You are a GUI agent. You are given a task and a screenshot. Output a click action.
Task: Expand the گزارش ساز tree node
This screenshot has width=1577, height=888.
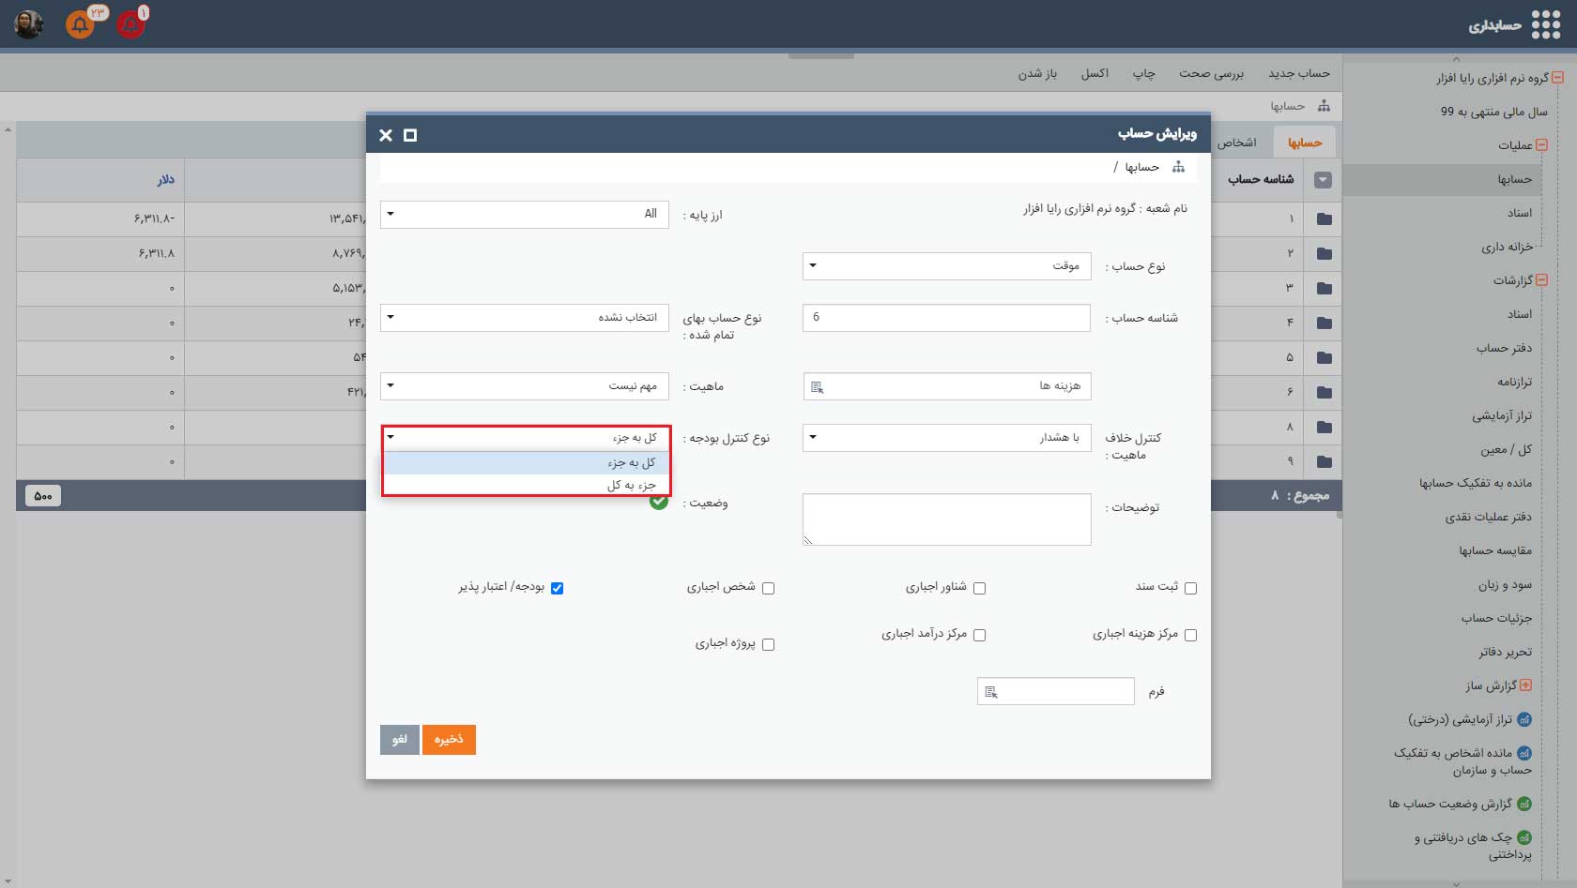click(x=1525, y=685)
